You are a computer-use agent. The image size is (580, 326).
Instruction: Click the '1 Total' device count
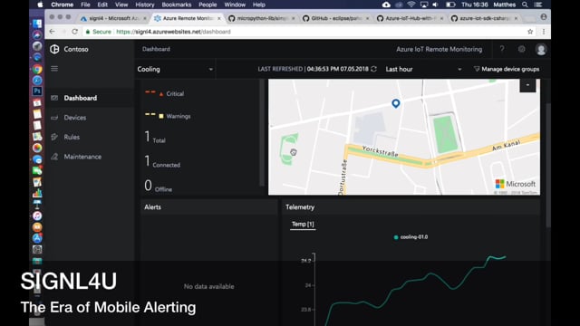tap(155, 137)
